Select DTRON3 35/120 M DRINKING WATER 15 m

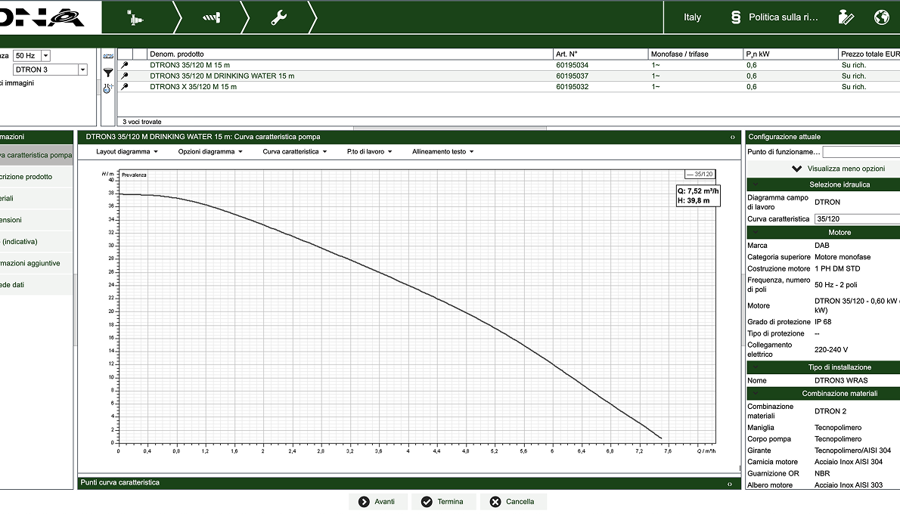click(x=222, y=76)
